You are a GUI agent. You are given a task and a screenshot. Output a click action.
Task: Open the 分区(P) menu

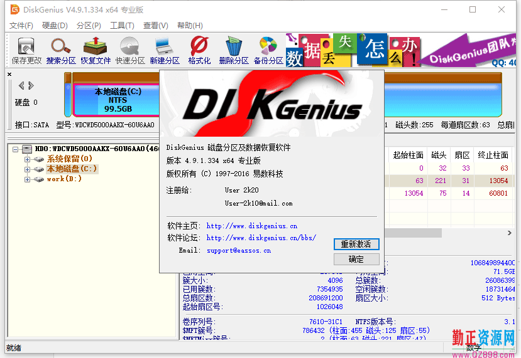click(x=89, y=26)
